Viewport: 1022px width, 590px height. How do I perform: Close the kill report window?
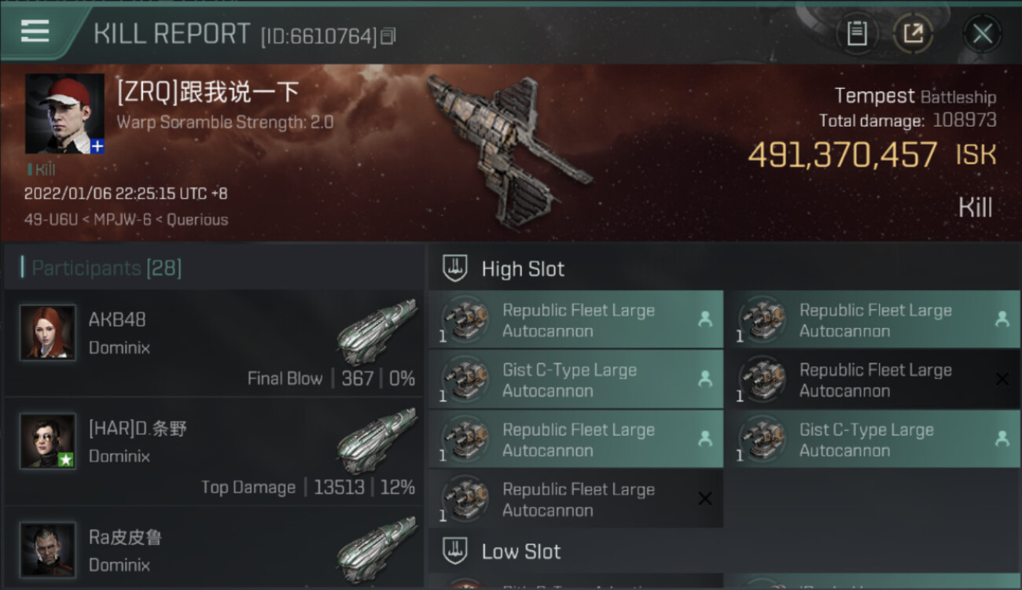(982, 33)
